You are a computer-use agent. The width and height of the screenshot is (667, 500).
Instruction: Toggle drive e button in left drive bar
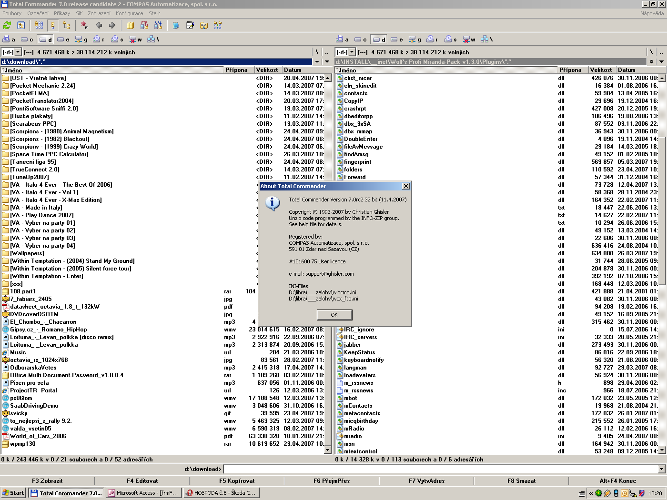click(x=63, y=40)
